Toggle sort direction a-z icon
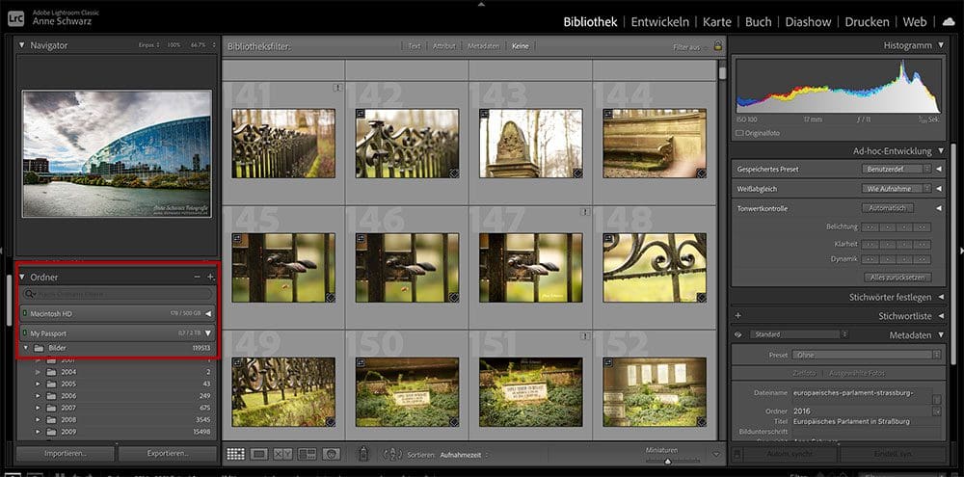964x477 pixels. point(391,455)
